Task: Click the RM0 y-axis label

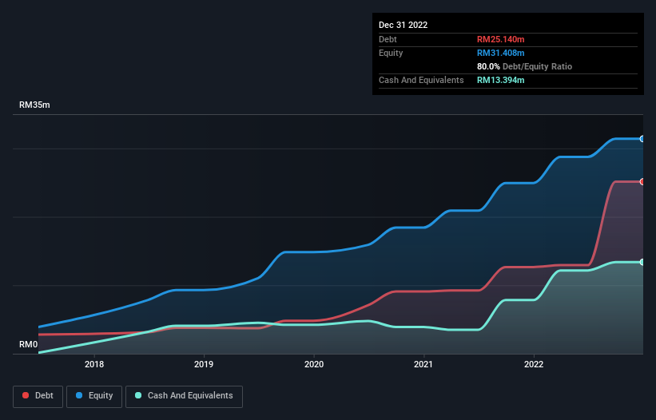Action: click(29, 344)
